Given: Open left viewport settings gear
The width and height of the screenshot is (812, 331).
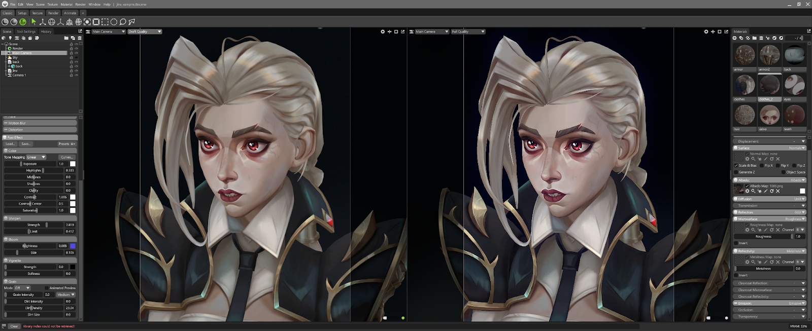Looking at the screenshot, I should 383,31.
